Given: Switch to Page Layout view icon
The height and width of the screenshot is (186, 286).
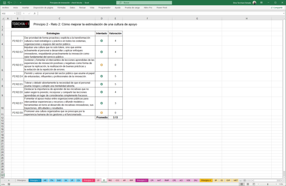Looking at the screenshot, I should click(x=248, y=184).
